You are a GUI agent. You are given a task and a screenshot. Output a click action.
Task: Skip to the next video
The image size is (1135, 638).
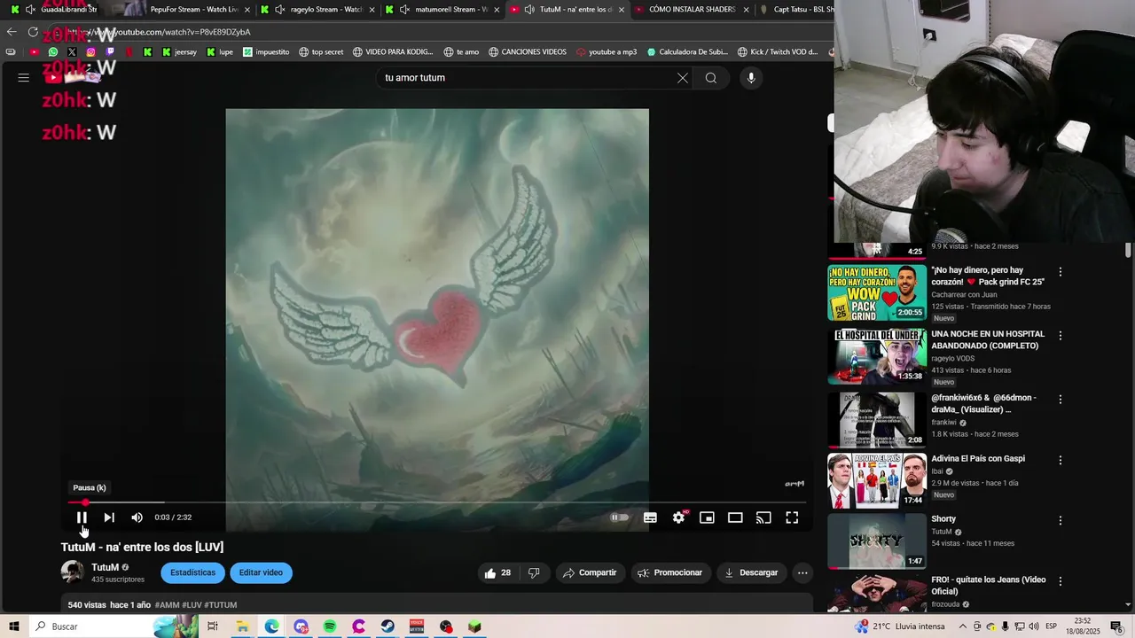click(109, 517)
